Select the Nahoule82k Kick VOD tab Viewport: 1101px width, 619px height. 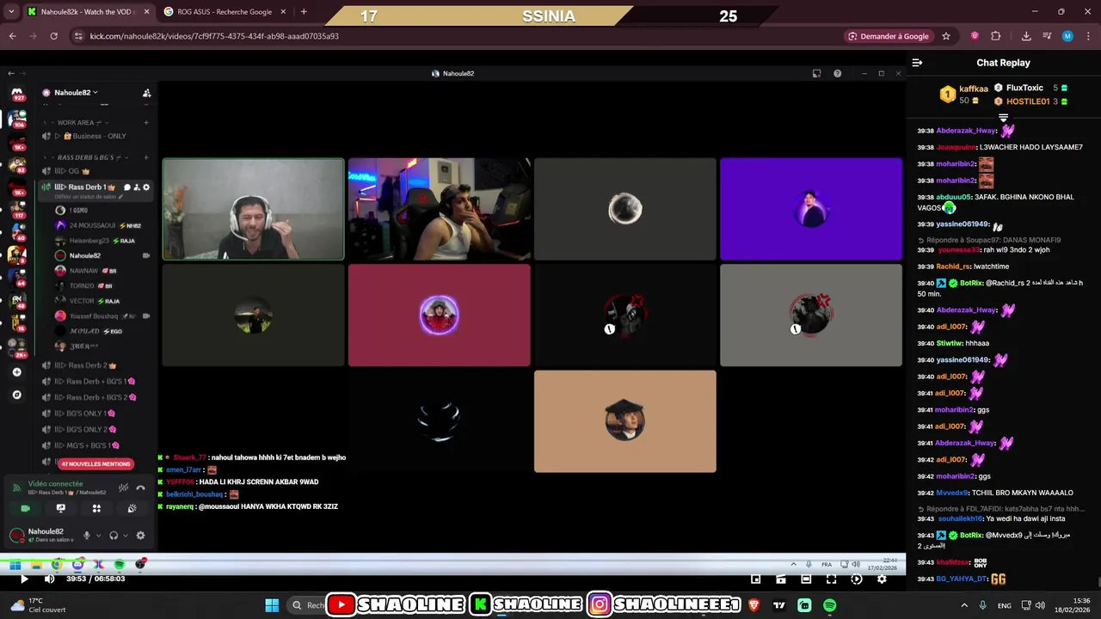pos(89,12)
